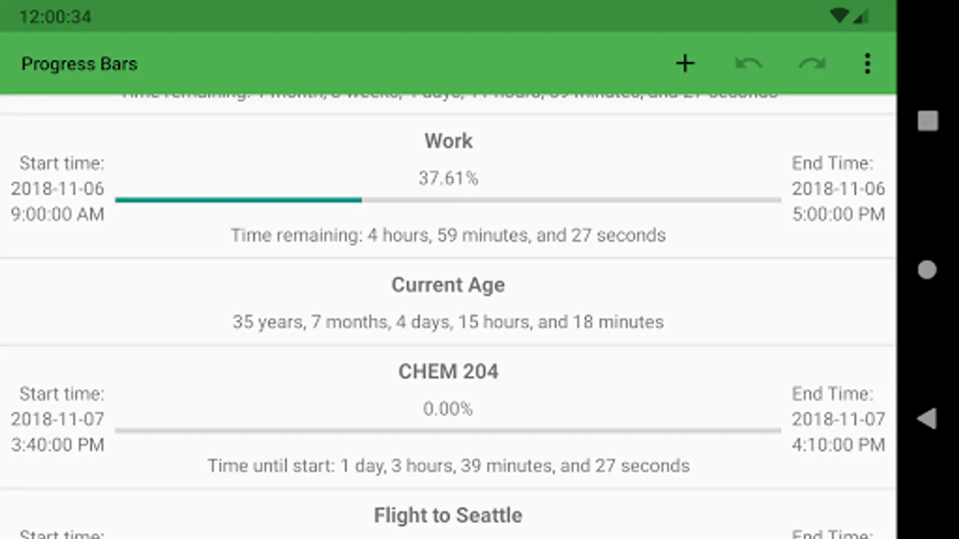The height and width of the screenshot is (539, 959).
Task: Tap CHEM 204 time until start text
Action: click(x=448, y=466)
